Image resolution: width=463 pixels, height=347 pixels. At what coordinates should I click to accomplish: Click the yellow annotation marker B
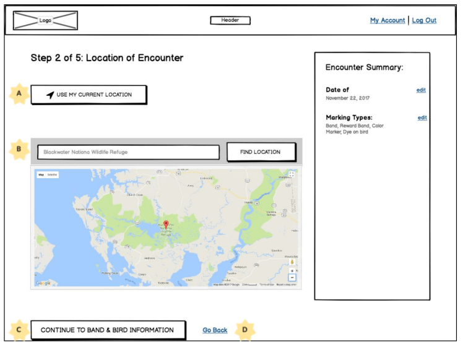[x=19, y=149]
